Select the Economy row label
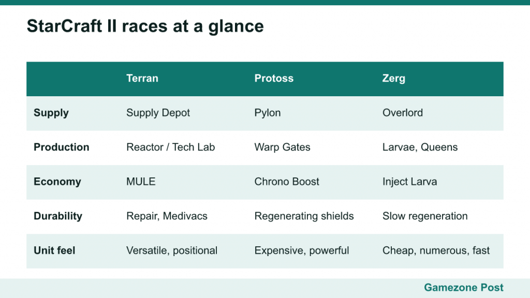This screenshot has height=298, width=530. (x=57, y=182)
